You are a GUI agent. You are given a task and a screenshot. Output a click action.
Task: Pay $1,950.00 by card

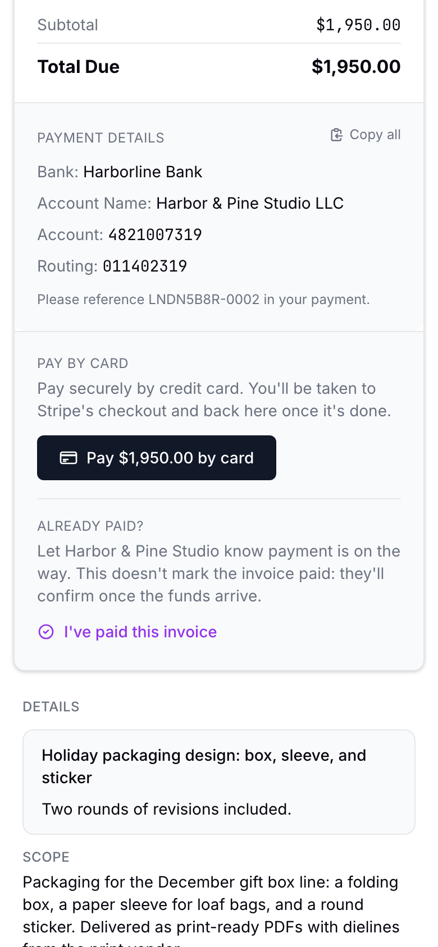pos(157,458)
